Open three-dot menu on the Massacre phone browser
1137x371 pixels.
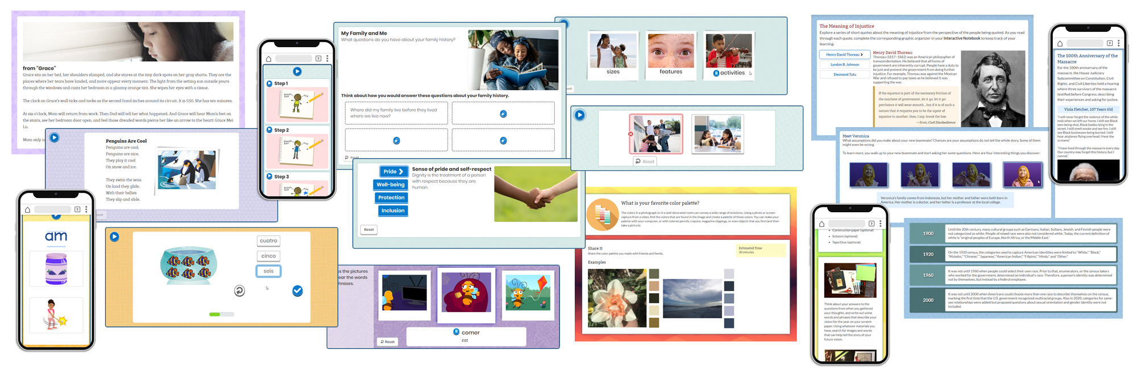(1118, 43)
